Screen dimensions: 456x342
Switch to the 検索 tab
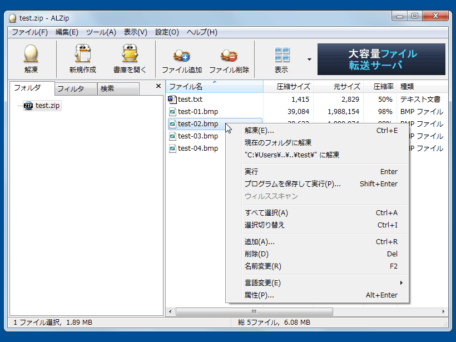118,89
